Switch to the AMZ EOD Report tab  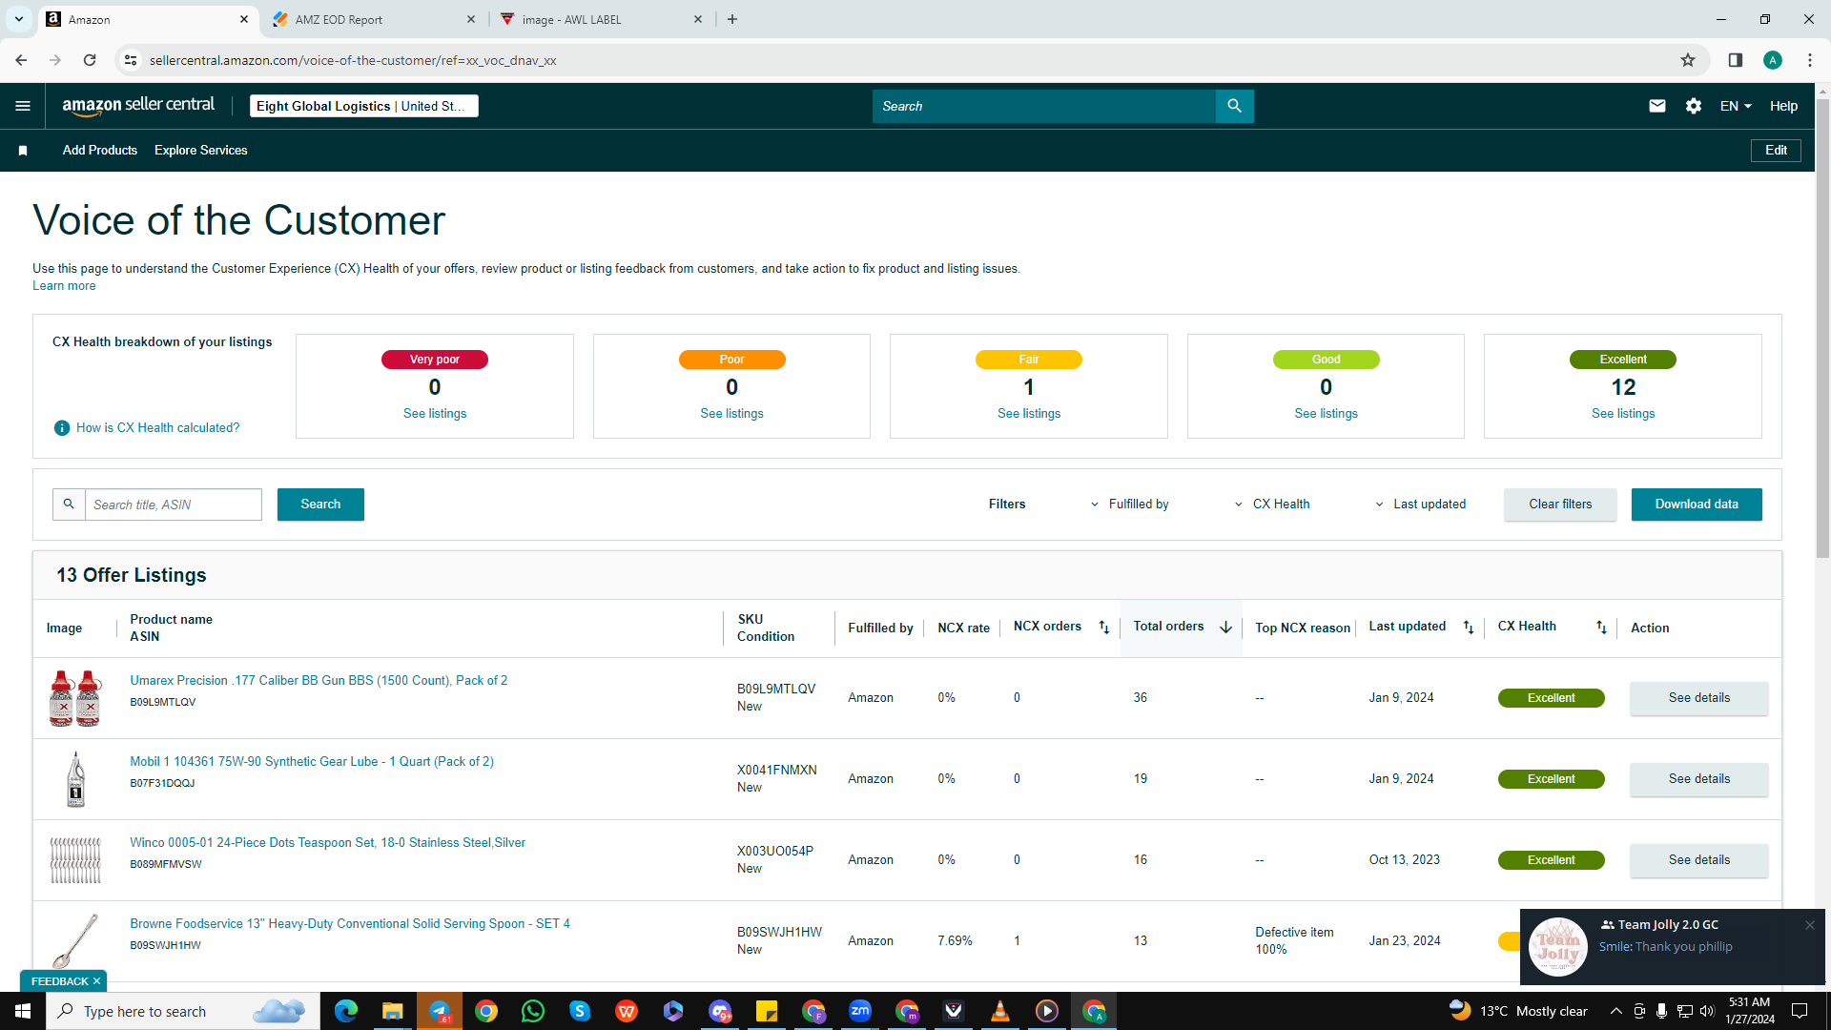(374, 19)
